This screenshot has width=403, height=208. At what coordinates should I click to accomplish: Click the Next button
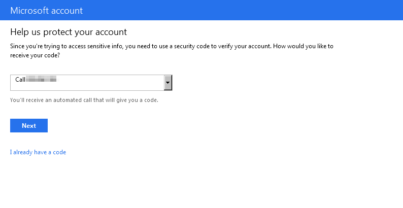point(29,126)
